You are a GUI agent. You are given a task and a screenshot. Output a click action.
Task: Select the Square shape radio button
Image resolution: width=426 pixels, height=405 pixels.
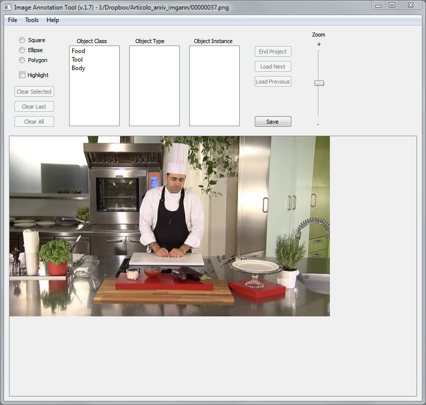[22, 40]
